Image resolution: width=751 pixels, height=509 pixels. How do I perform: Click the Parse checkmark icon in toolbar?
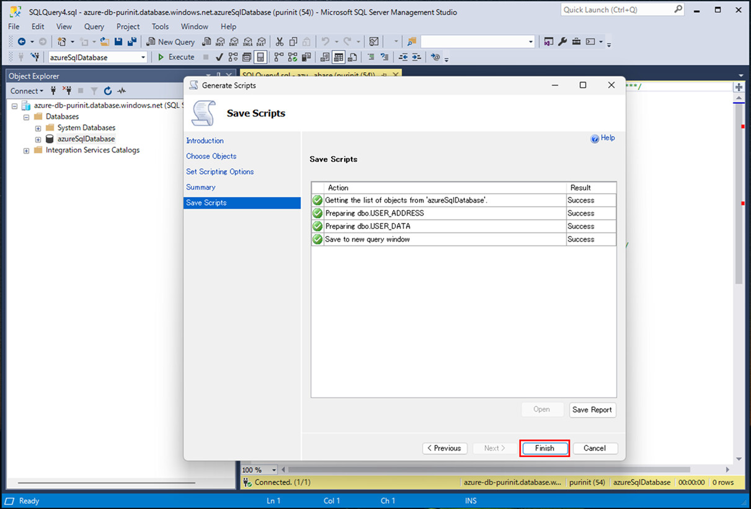[219, 57]
